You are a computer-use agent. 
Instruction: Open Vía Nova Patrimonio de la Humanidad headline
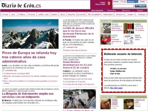[78, 32]
